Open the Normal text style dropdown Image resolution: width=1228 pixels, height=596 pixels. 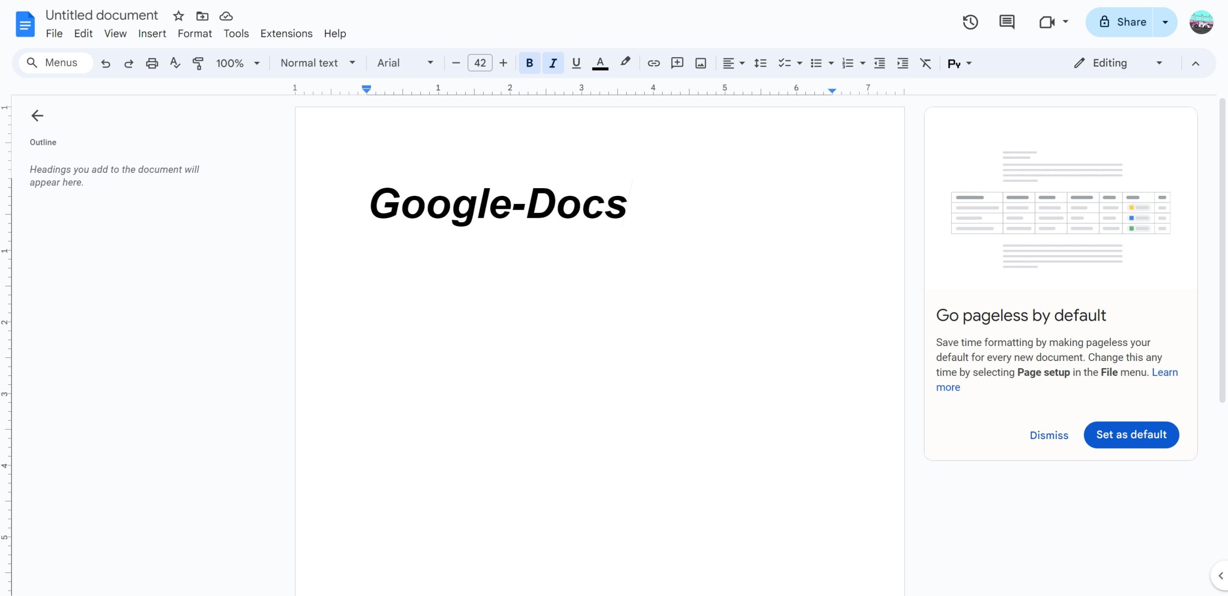click(318, 63)
